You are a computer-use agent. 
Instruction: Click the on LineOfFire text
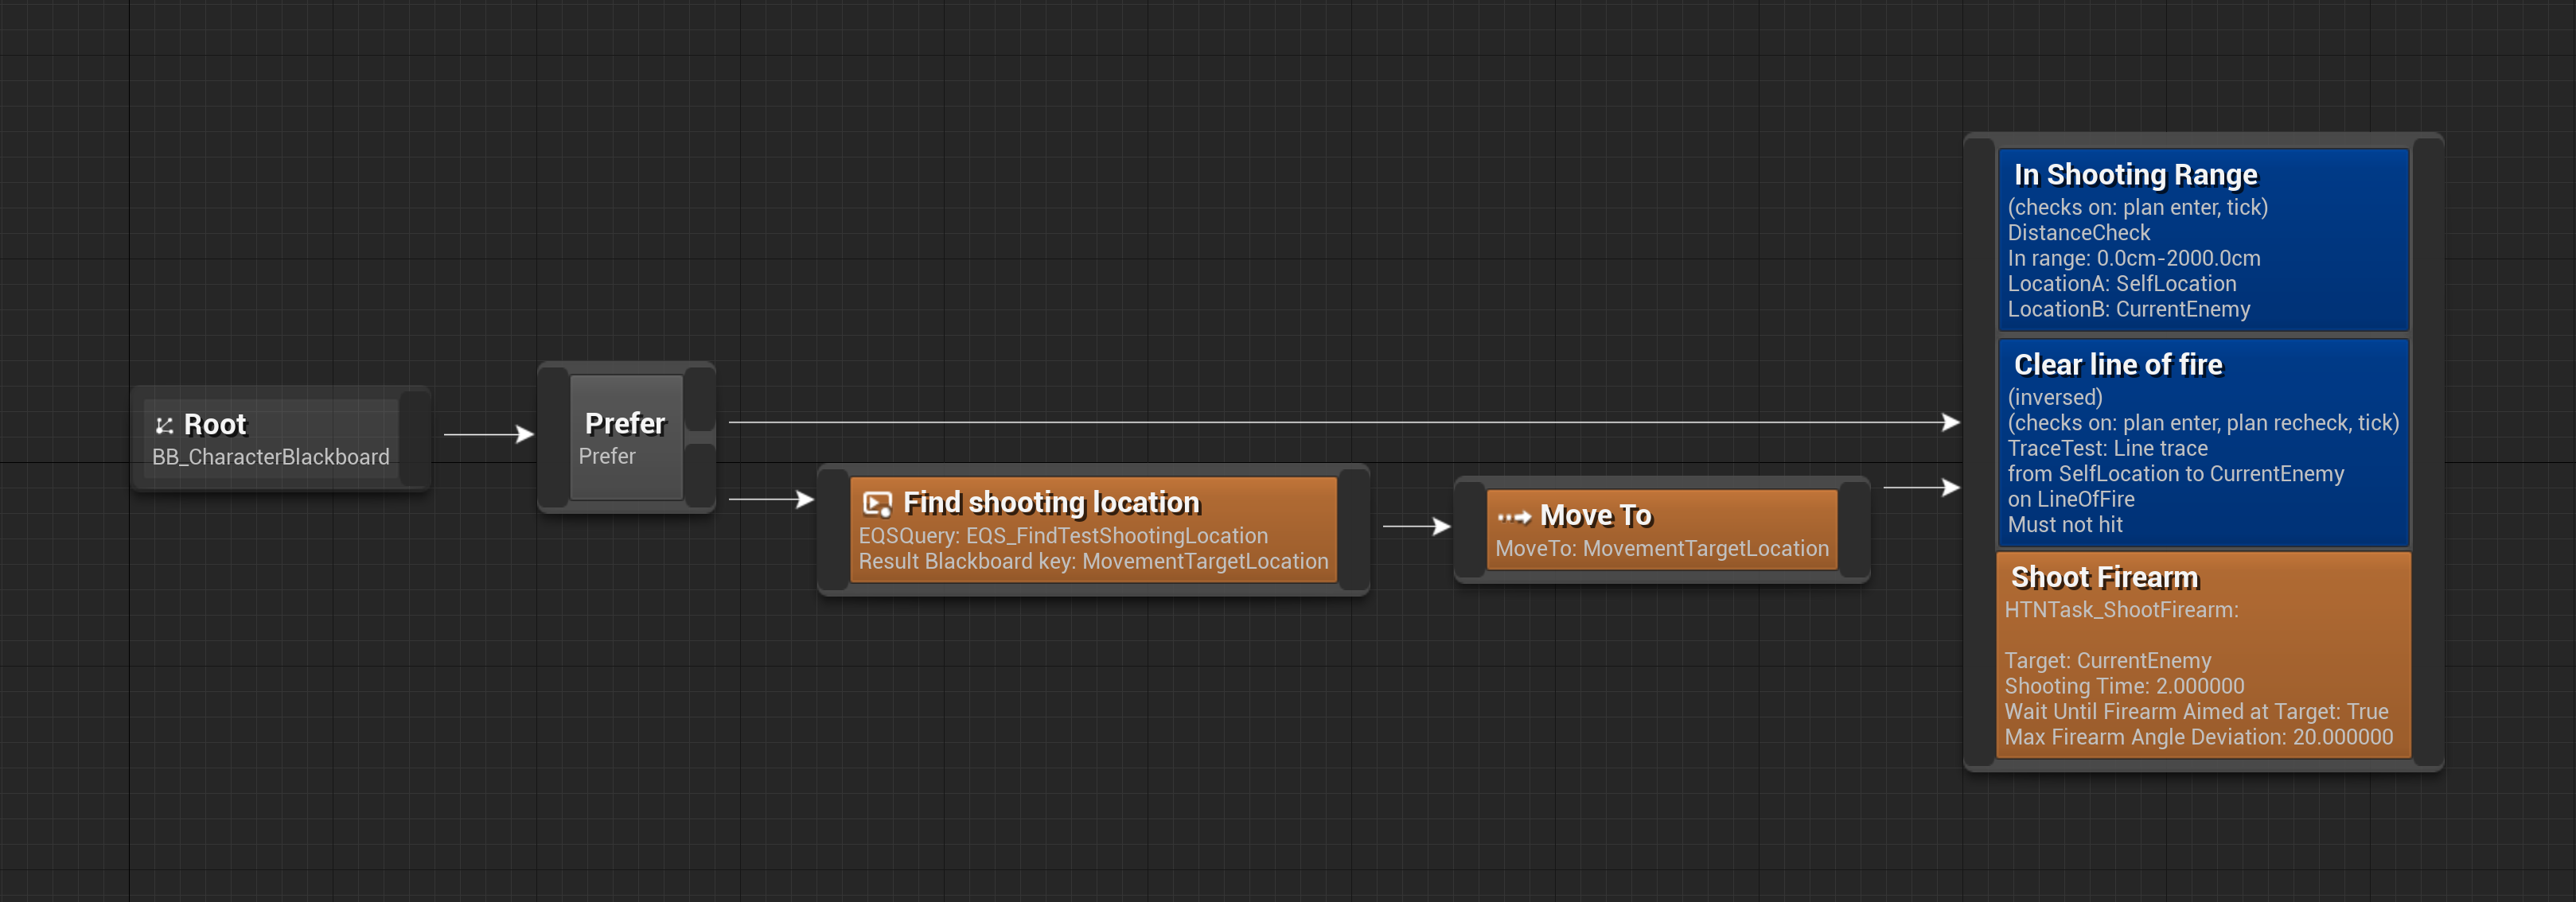[x=2071, y=499]
